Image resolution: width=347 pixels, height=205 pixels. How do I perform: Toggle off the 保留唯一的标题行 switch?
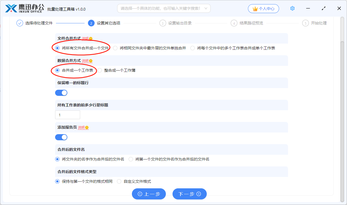61,93
